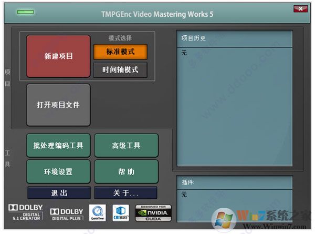Switch to 时间轴模式 mode
Viewport: 315px width, 234px height.
coord(120,70)
